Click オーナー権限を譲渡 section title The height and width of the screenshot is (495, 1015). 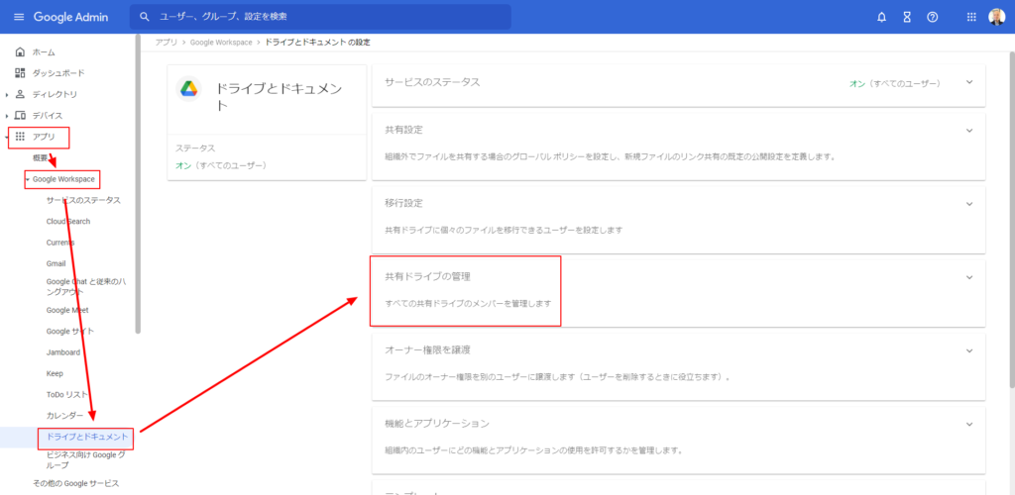click(x=427, y=350)
